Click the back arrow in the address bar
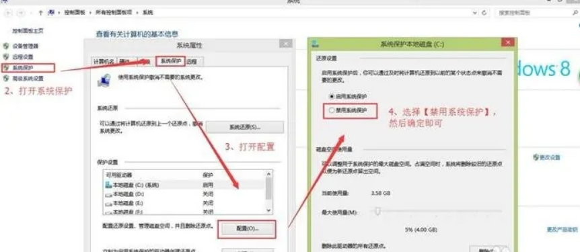Viewport: 580px width, 252px height. [9, 13]
